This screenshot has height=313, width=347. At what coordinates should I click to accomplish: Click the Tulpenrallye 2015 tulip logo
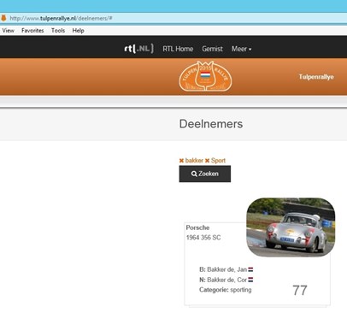205,76
